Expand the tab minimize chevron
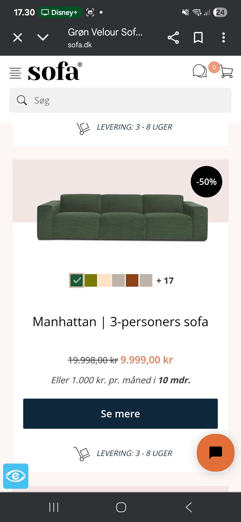241x522 pixels. (43, 38)
